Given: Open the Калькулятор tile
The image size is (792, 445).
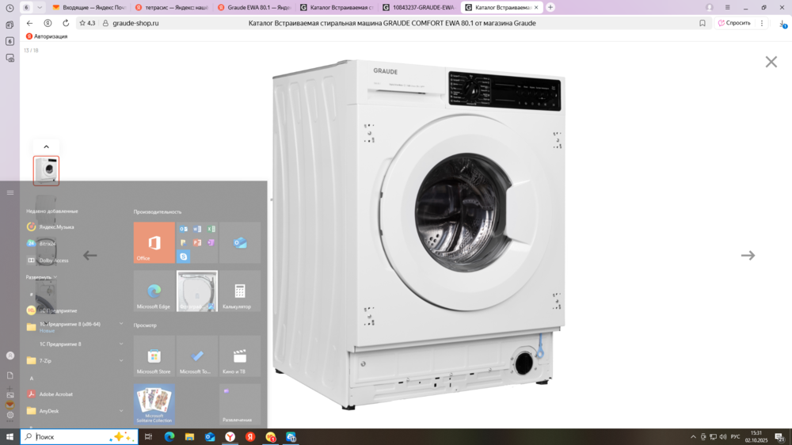Looking at the screenshot, I should click(x=239, y=291).
